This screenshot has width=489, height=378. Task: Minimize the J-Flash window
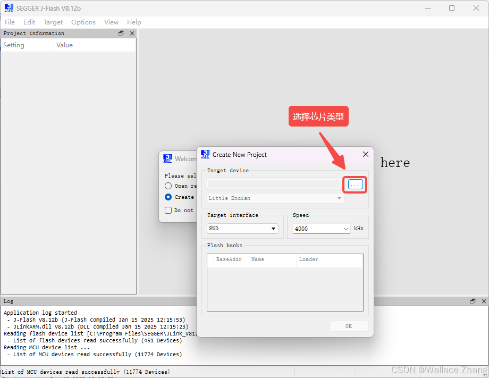(428, 8)
